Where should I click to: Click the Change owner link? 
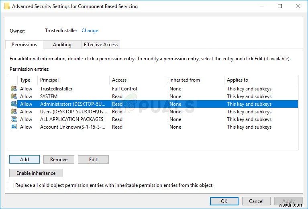(x=90, y=31)
